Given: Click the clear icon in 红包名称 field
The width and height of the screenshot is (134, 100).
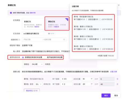Looking at the screenshot, I should (x=49, y=34).
